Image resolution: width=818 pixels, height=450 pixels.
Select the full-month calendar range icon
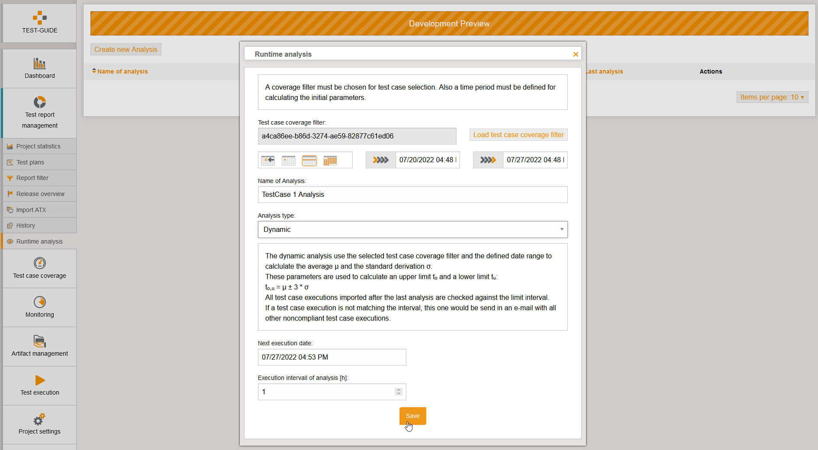[x=330, y=160]
